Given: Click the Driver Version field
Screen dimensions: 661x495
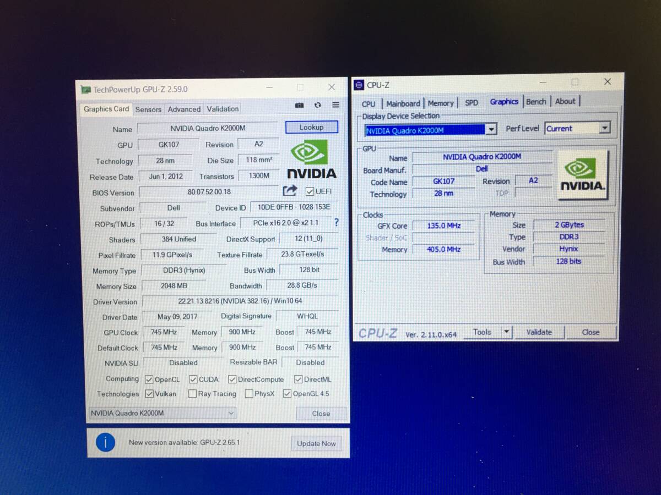Looking at the screenshot, I should click(x=240, y=301).
